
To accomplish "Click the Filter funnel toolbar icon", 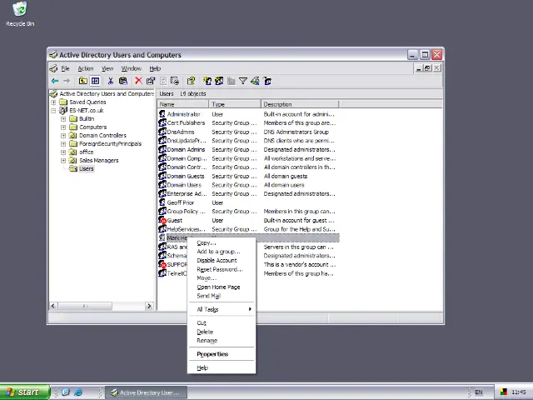I will click(243, 81).
